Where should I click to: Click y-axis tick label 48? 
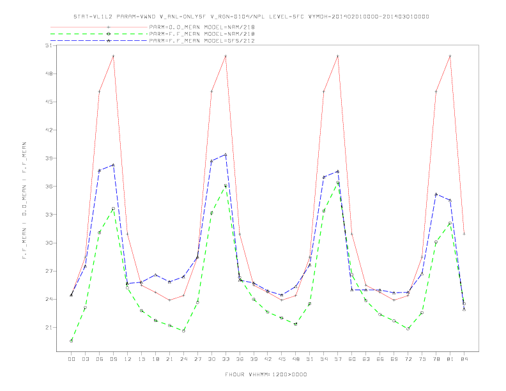point(49,73)
